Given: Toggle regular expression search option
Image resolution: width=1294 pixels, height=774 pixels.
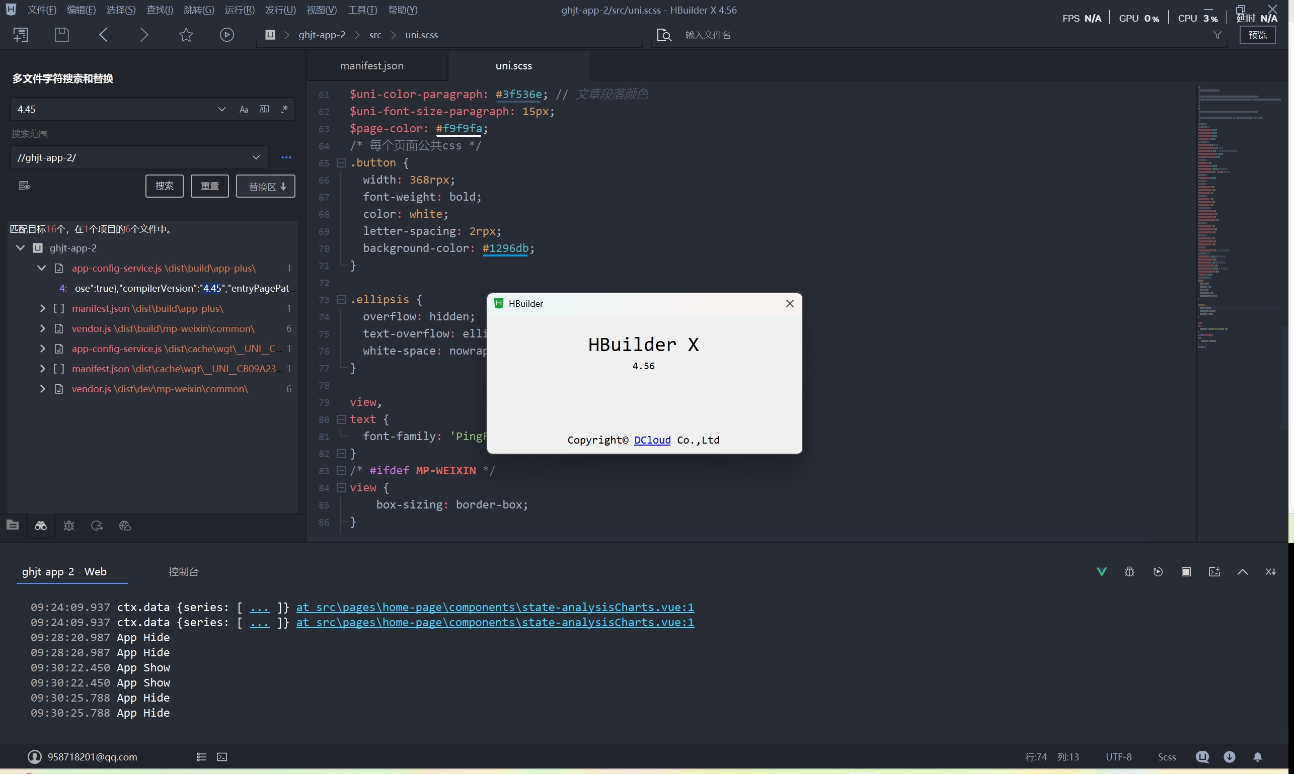Looking at the screenshot, I should [x=284, y=110].
